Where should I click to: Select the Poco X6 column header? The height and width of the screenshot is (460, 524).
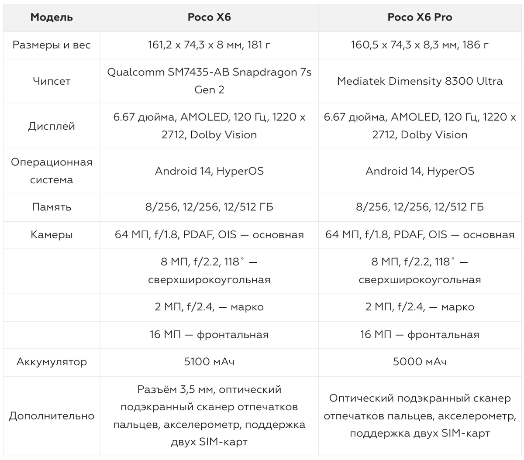tap(209, 17)
